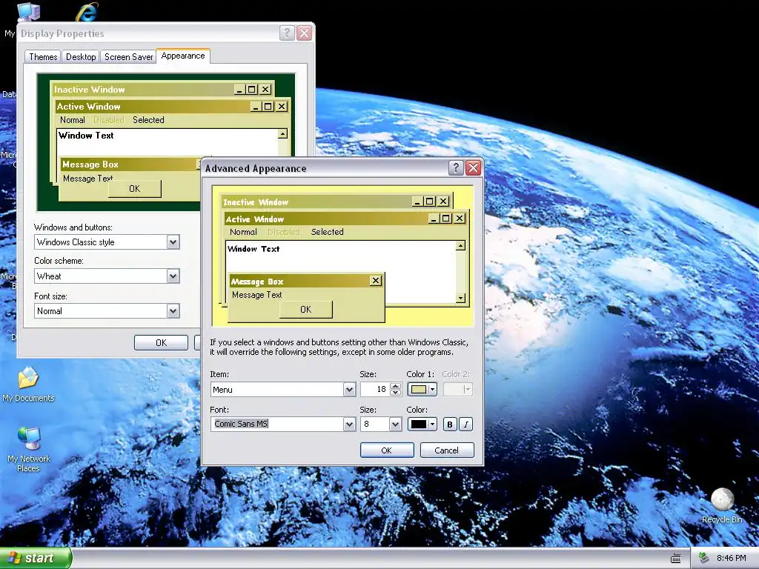
Task: Click the 8:46 PM taskbar clock
Action: [731, 559]
